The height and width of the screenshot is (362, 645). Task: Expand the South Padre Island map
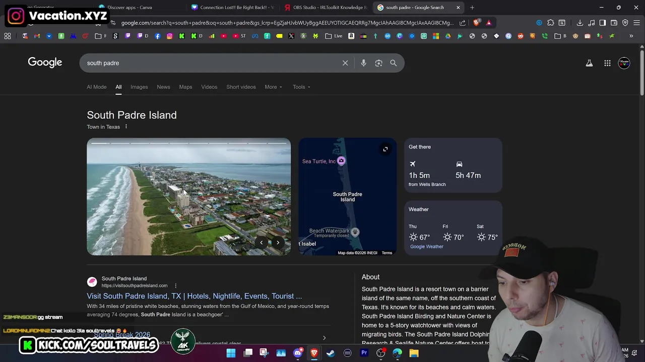click(x=385, y=149)
